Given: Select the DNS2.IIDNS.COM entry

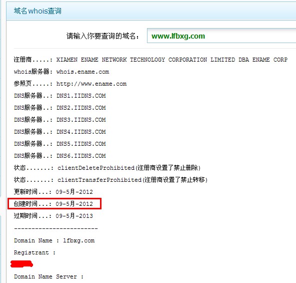Looking at the screenshot, I should (x=81, y=108).
